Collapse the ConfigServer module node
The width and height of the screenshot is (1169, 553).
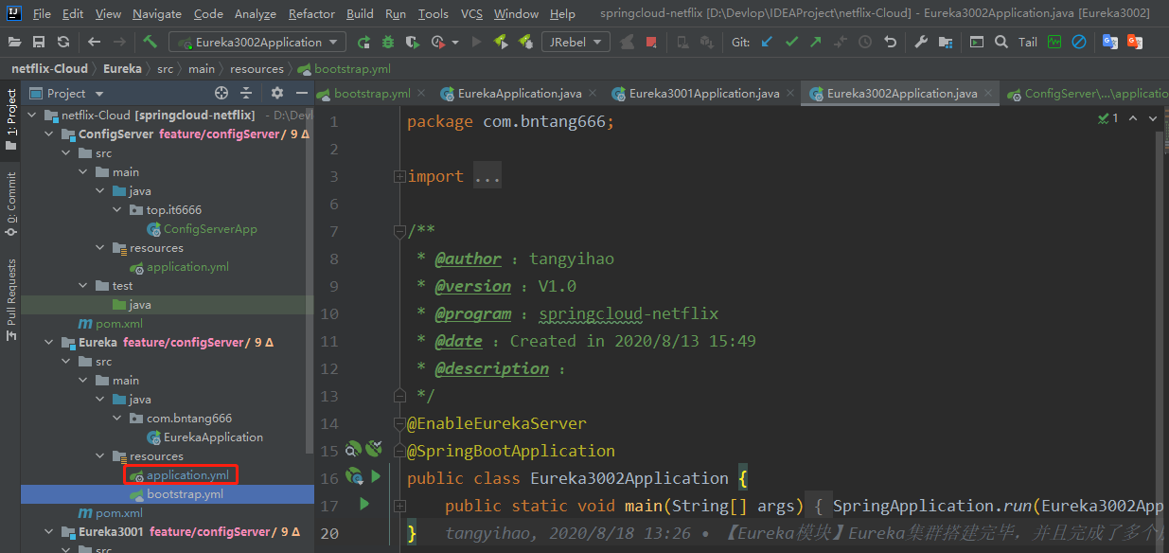(48, 134)
